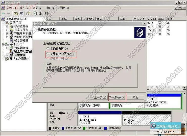Click the 取消 button in wizard
Viewport: 187px width, 136px height.
pos(136,97)
